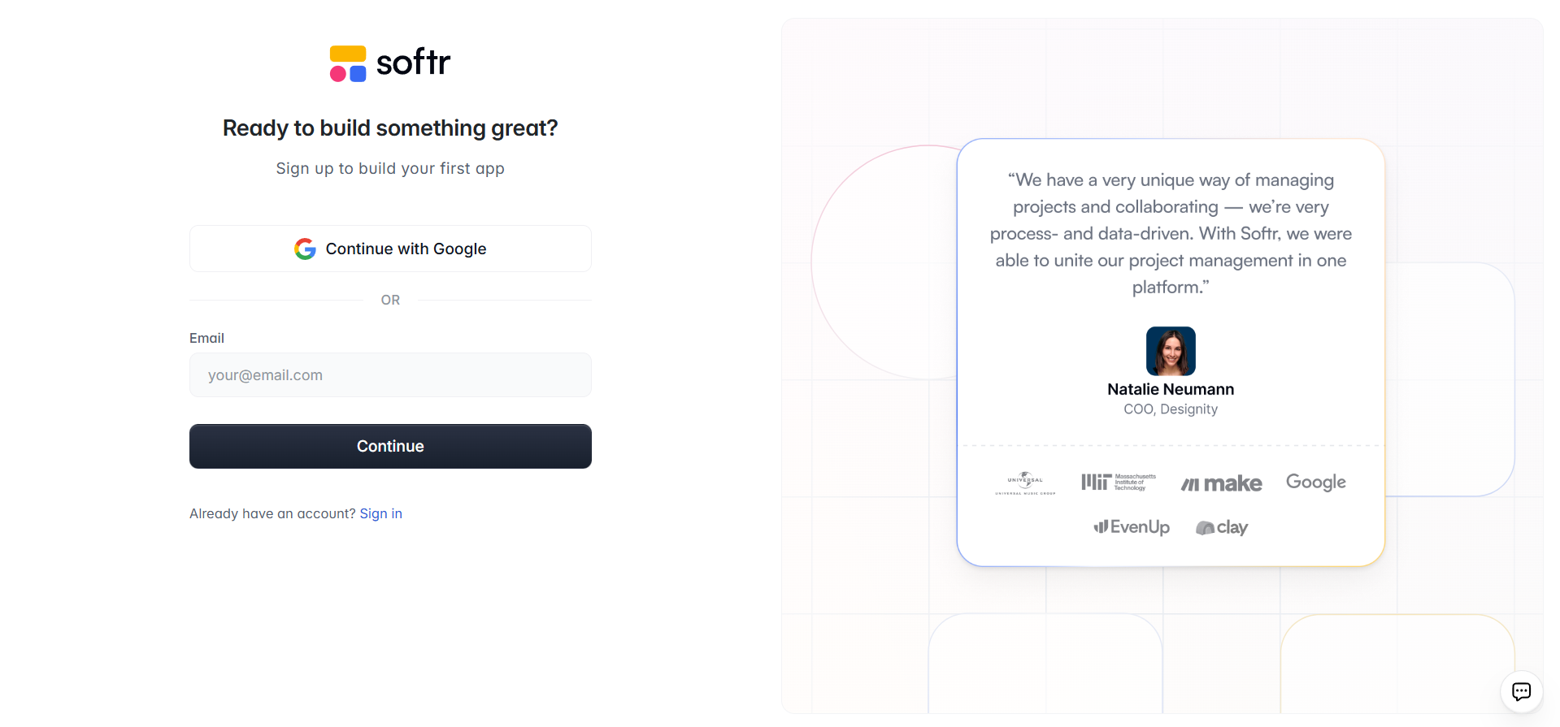This screenshot has width=1560, height=727.
Task: Open the Sign in link
Action: tap(380, 513)
